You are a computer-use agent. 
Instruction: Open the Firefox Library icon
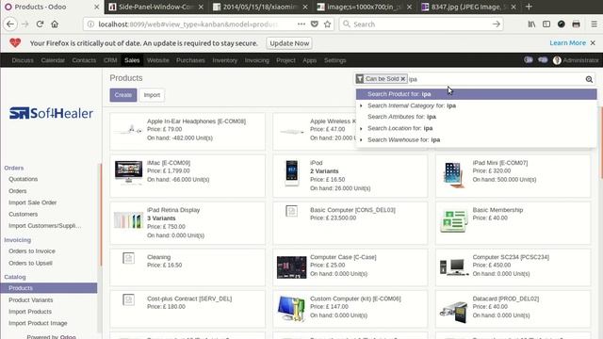[x=531, y=24]
